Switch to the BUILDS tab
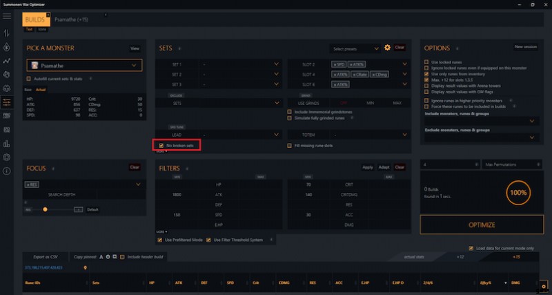This screenshot has height=295, width=552. 34,20
